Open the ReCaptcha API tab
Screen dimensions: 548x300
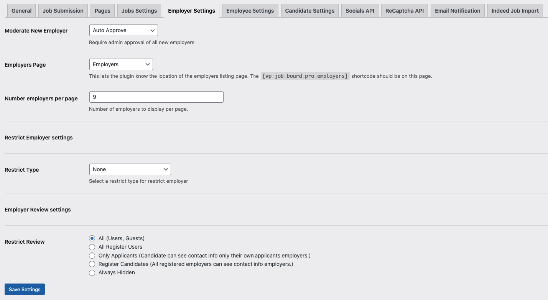click(x=405, y=11)
